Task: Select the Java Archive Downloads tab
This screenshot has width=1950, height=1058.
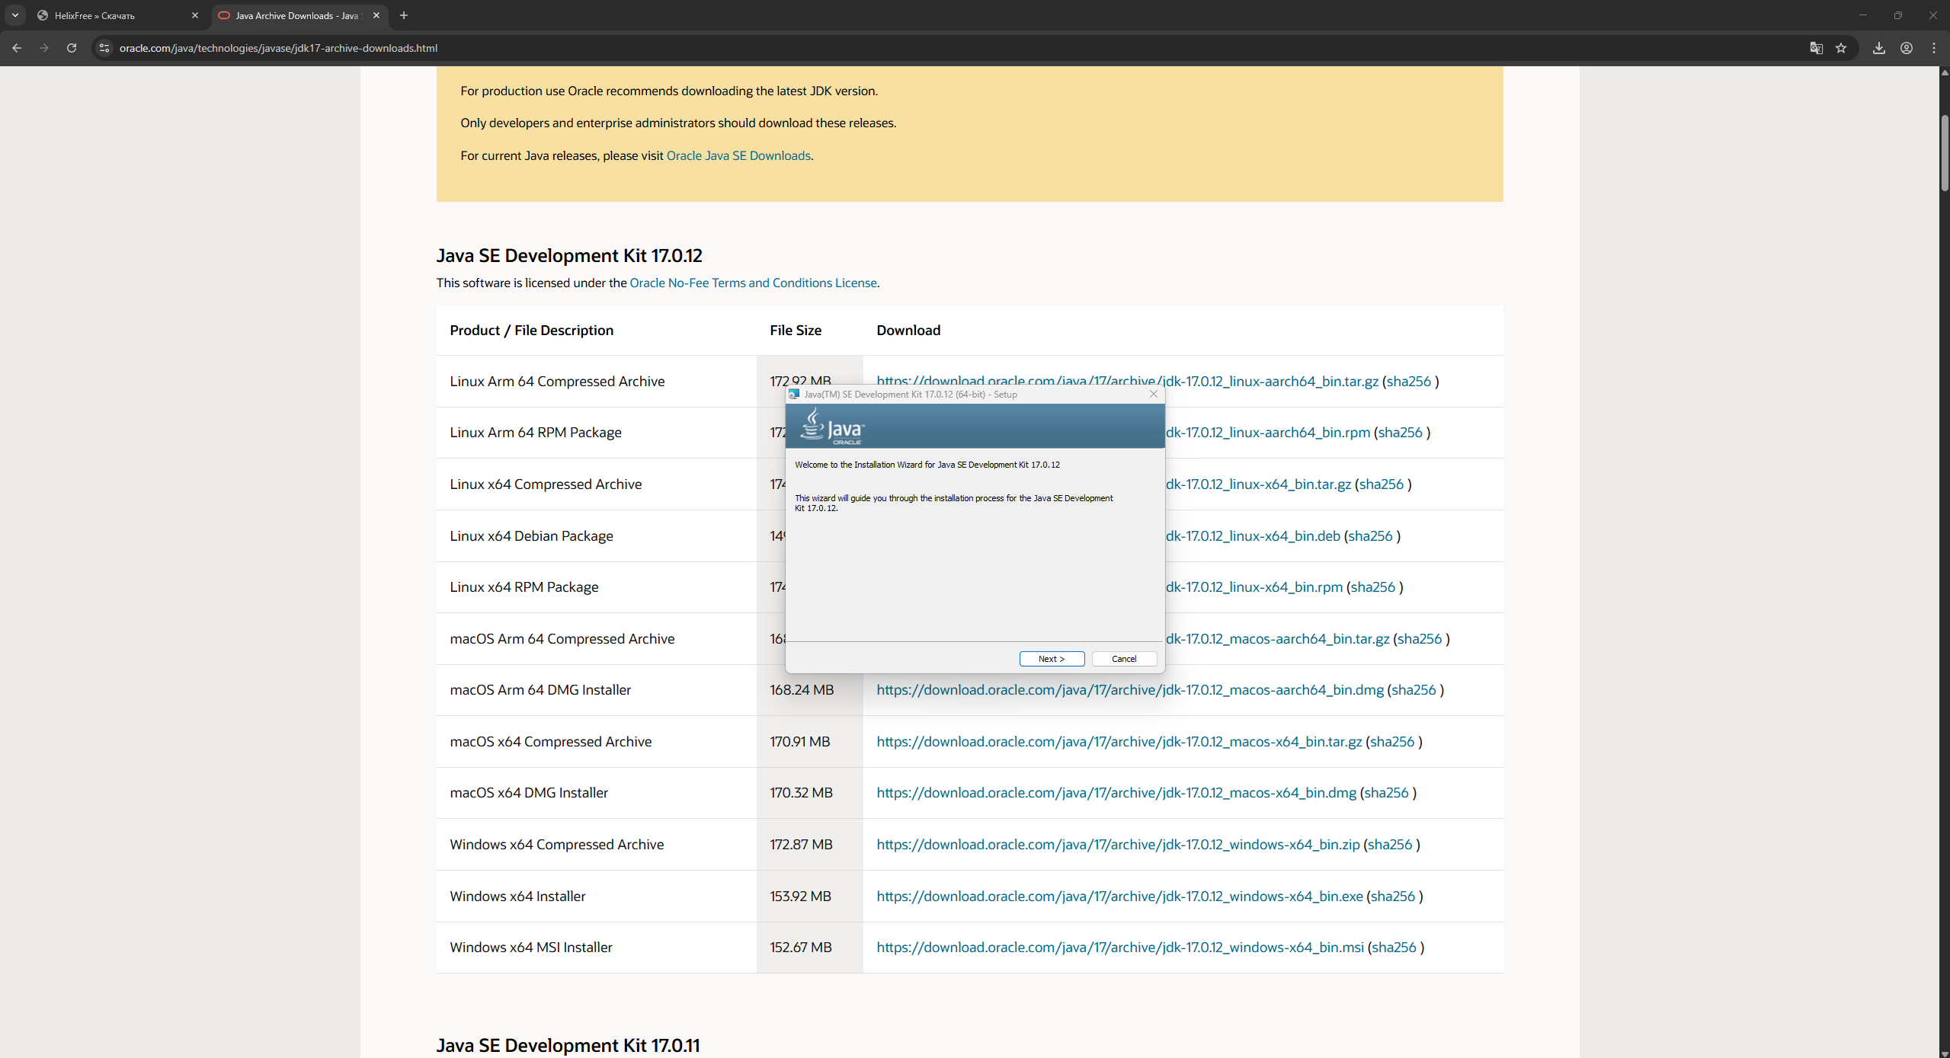Action: [299, 15]
